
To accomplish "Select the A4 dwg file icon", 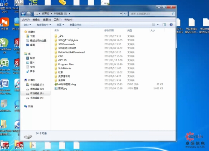I will click(56, 84).
